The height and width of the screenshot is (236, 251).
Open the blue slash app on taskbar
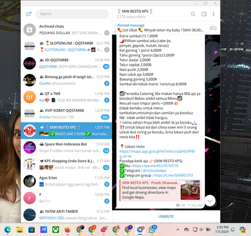[x=44, y=229]
